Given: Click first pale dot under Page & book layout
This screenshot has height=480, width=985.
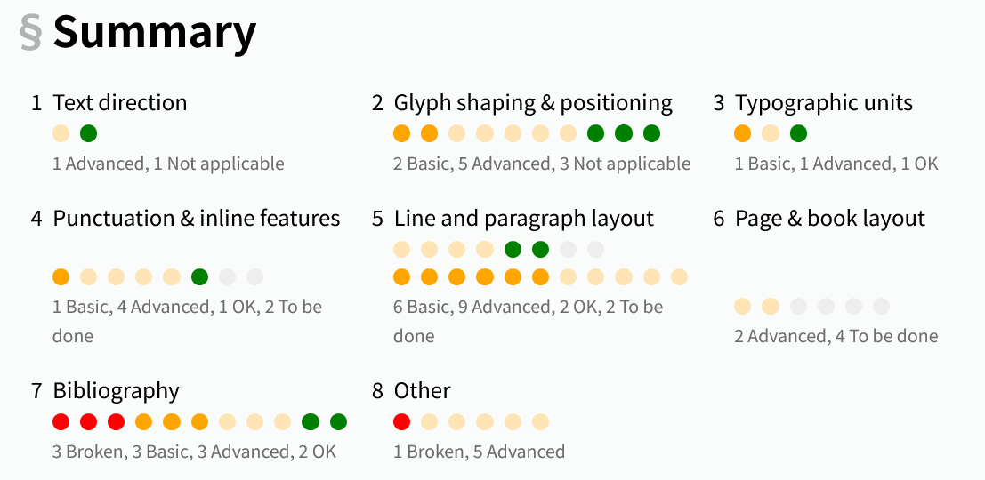Looking at the screenshot, I should [x=743, y=307].
